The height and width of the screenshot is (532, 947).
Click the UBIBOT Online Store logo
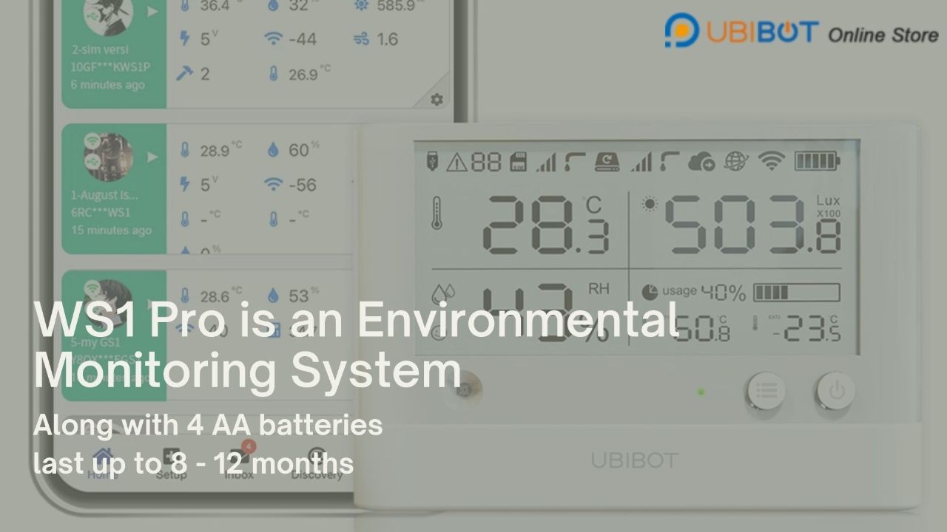(x=801, y=32)
